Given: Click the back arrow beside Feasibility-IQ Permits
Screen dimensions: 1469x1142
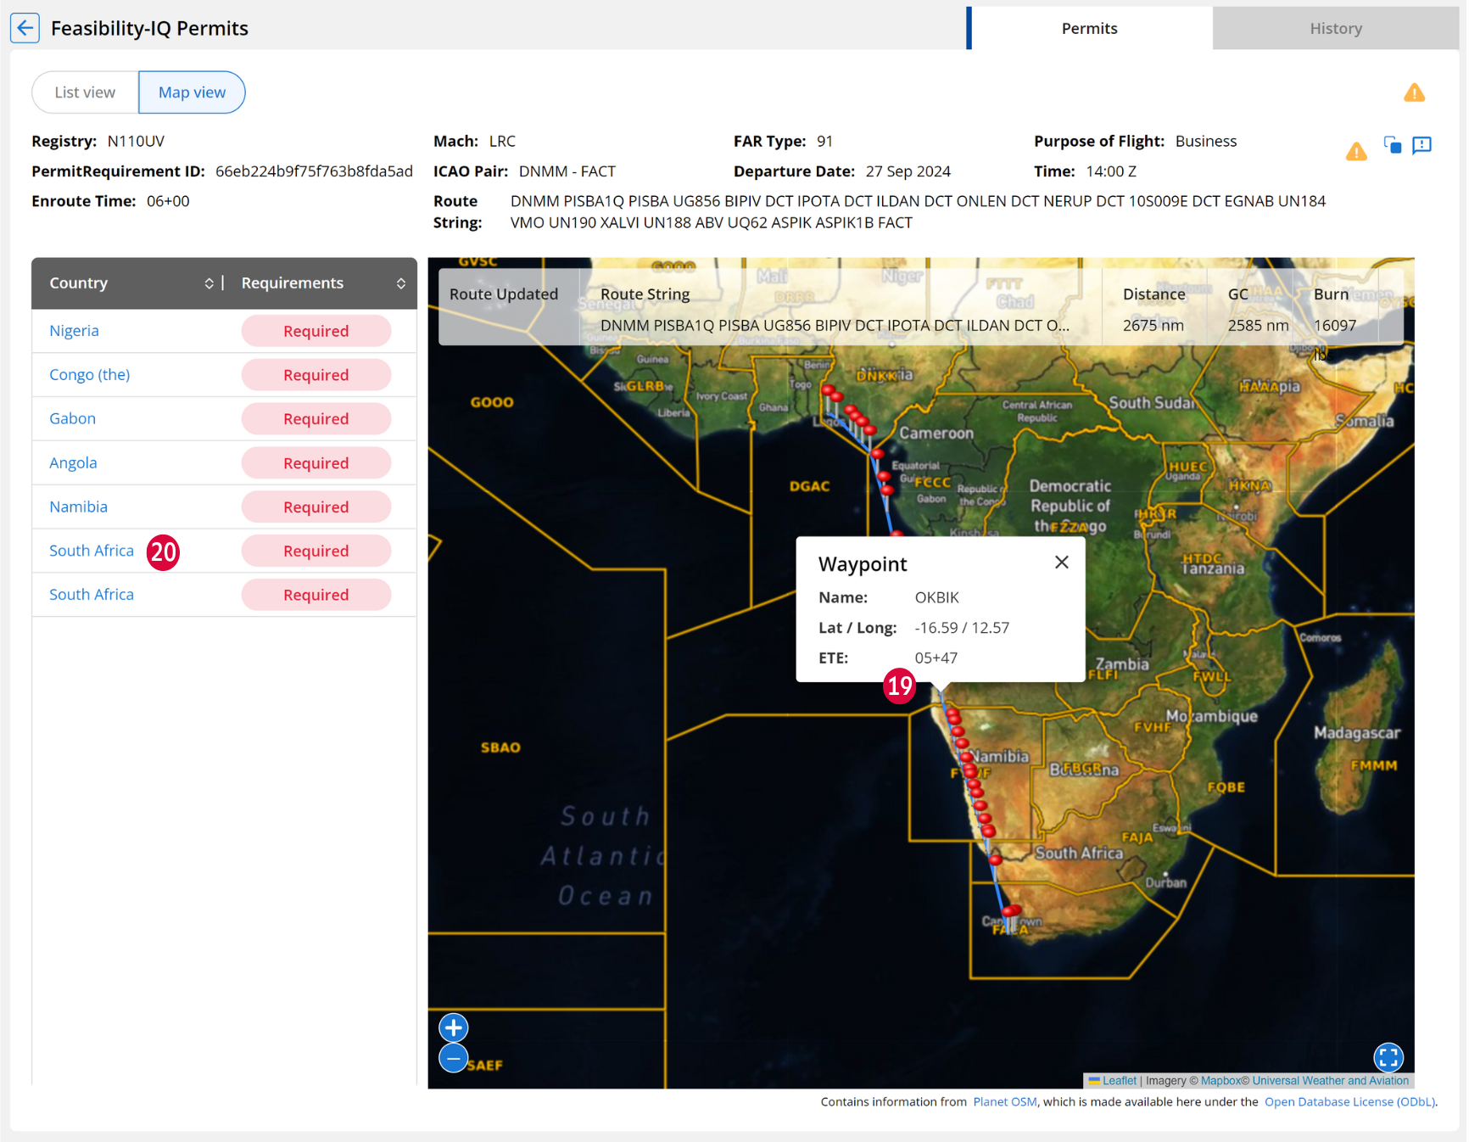Looking at the screenshot, I should tap(25, 28).
